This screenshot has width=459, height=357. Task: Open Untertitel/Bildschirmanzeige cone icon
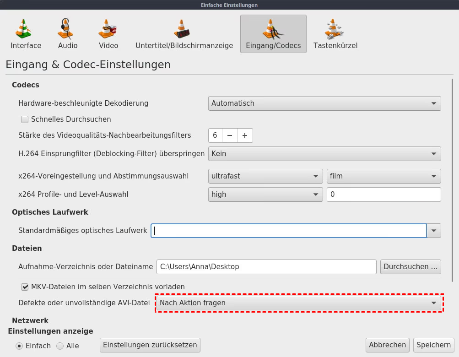182,29
